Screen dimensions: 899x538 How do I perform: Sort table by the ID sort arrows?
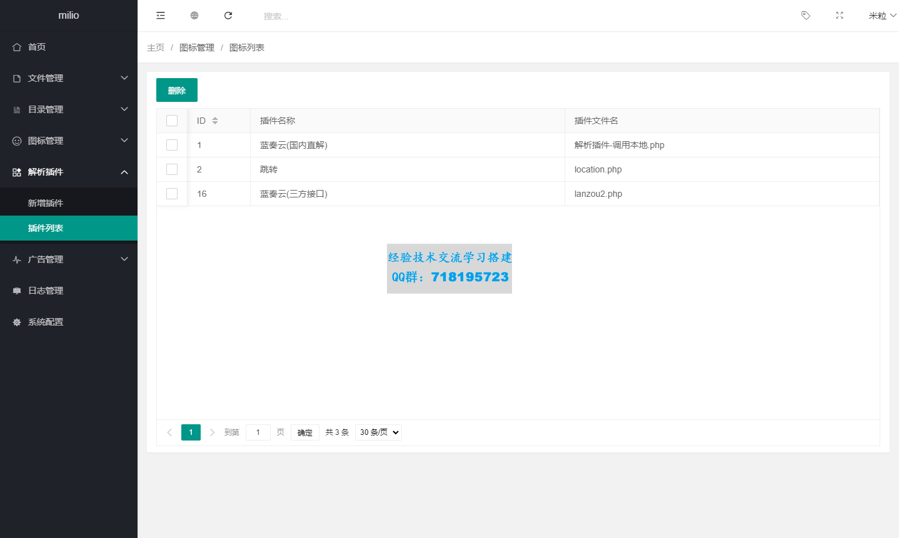(x=215, y=121)
